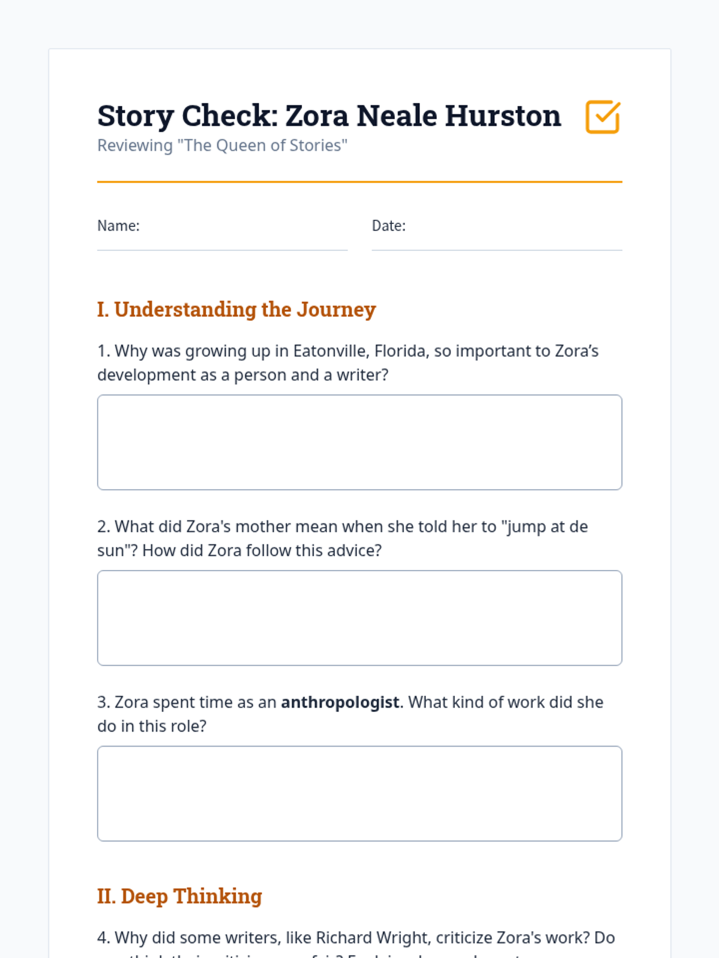The image size is (719, 958).
Task: Click the title 'Story Check: Zora Neale Hurston'
Action: (329, 116)
